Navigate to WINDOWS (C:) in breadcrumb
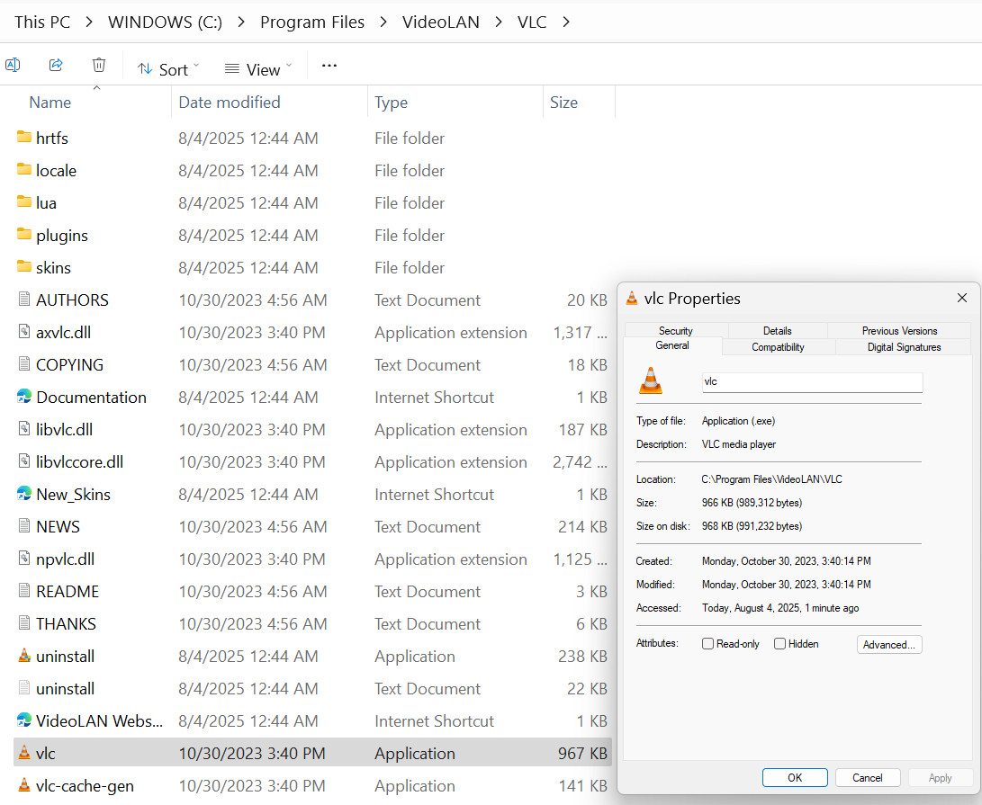 pyautogui.click(x=165, y=22)
